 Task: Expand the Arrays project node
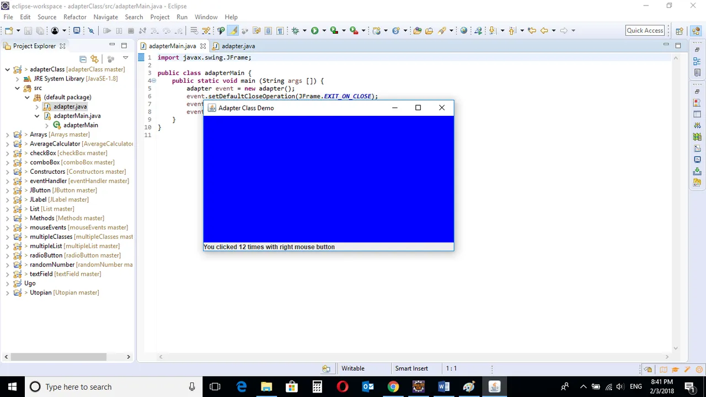[7, 135]
